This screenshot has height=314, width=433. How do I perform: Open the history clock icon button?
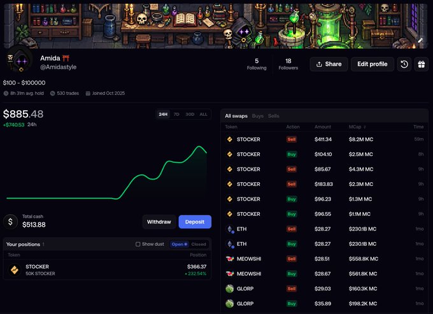coord(404,64)
